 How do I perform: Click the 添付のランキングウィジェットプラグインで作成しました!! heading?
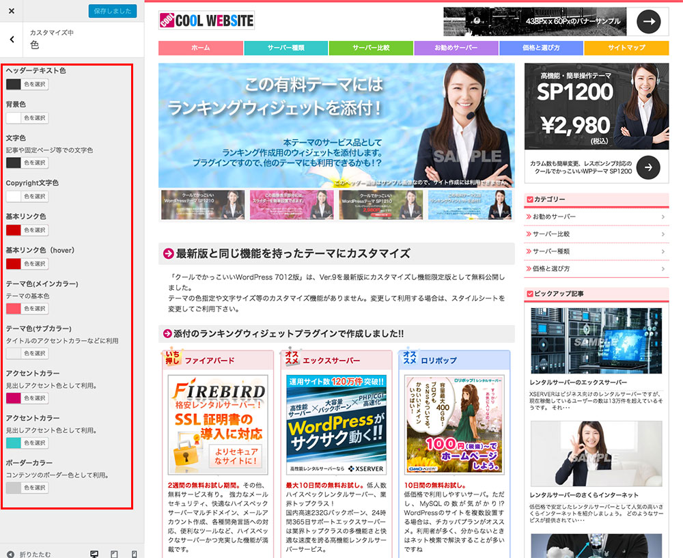[288, 334]
